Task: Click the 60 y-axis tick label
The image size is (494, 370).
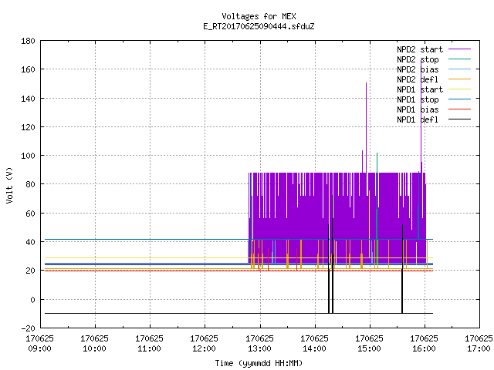Action: [x=31, y=214]
